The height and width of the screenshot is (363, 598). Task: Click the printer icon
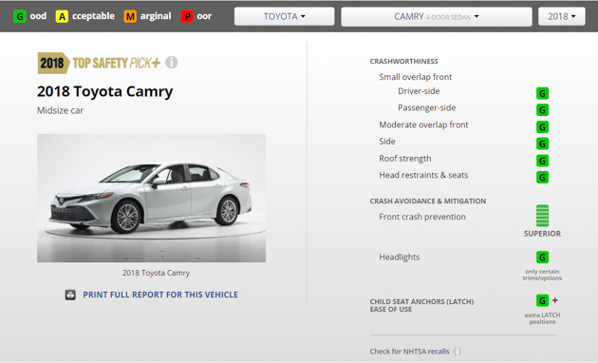[x=70, y=295]
